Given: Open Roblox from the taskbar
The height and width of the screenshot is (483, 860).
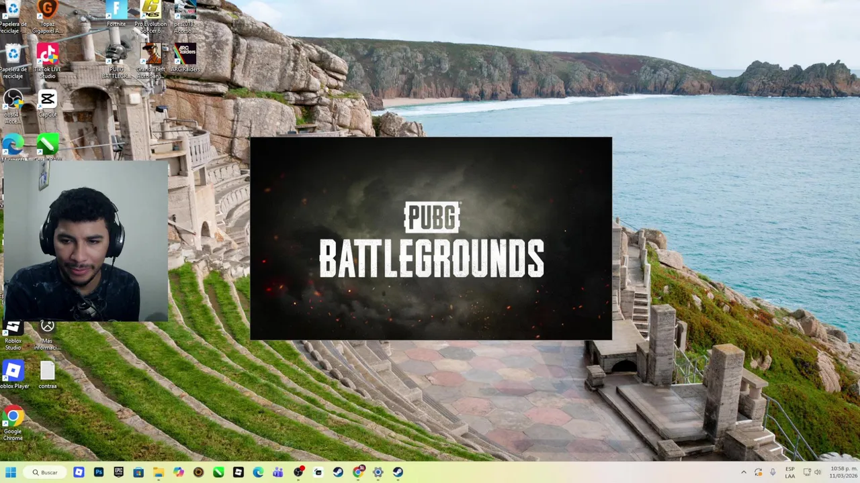Looking at the screenshot, I should coord(79,472).
